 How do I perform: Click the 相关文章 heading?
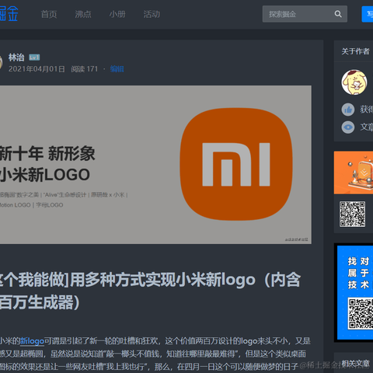355,364
